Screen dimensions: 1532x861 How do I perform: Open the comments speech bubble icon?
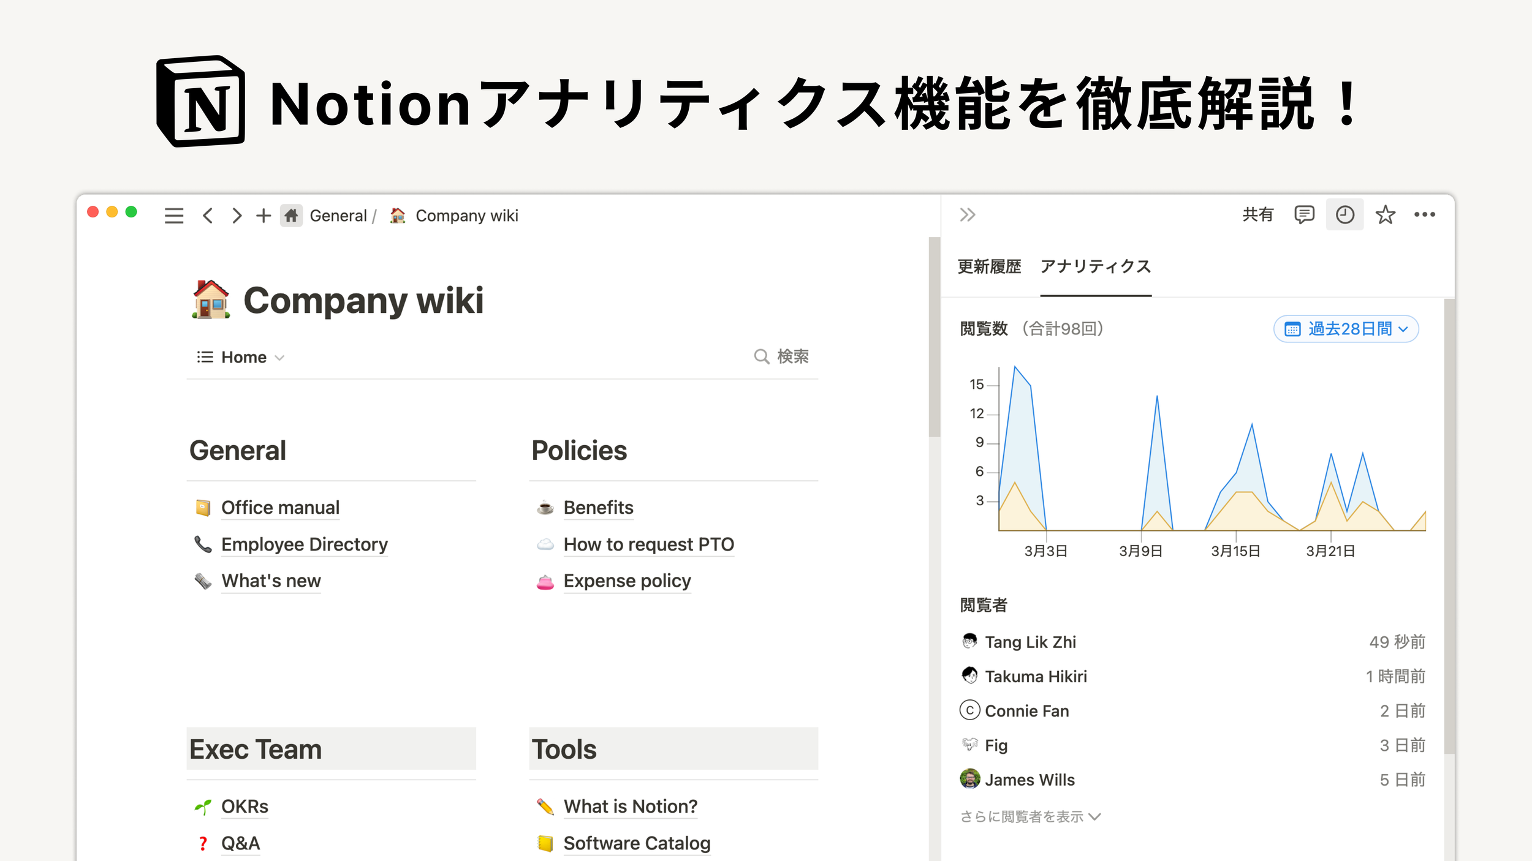pos(1304,215)
